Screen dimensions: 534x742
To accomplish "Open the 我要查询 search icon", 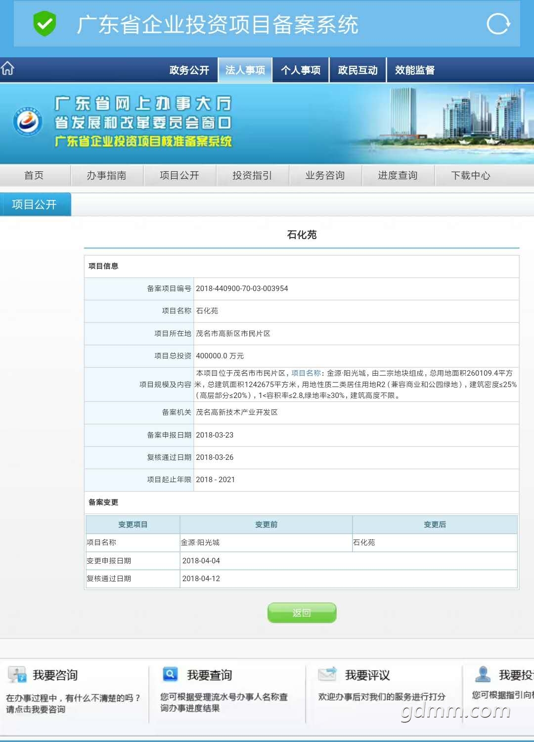I will point(170,674).
